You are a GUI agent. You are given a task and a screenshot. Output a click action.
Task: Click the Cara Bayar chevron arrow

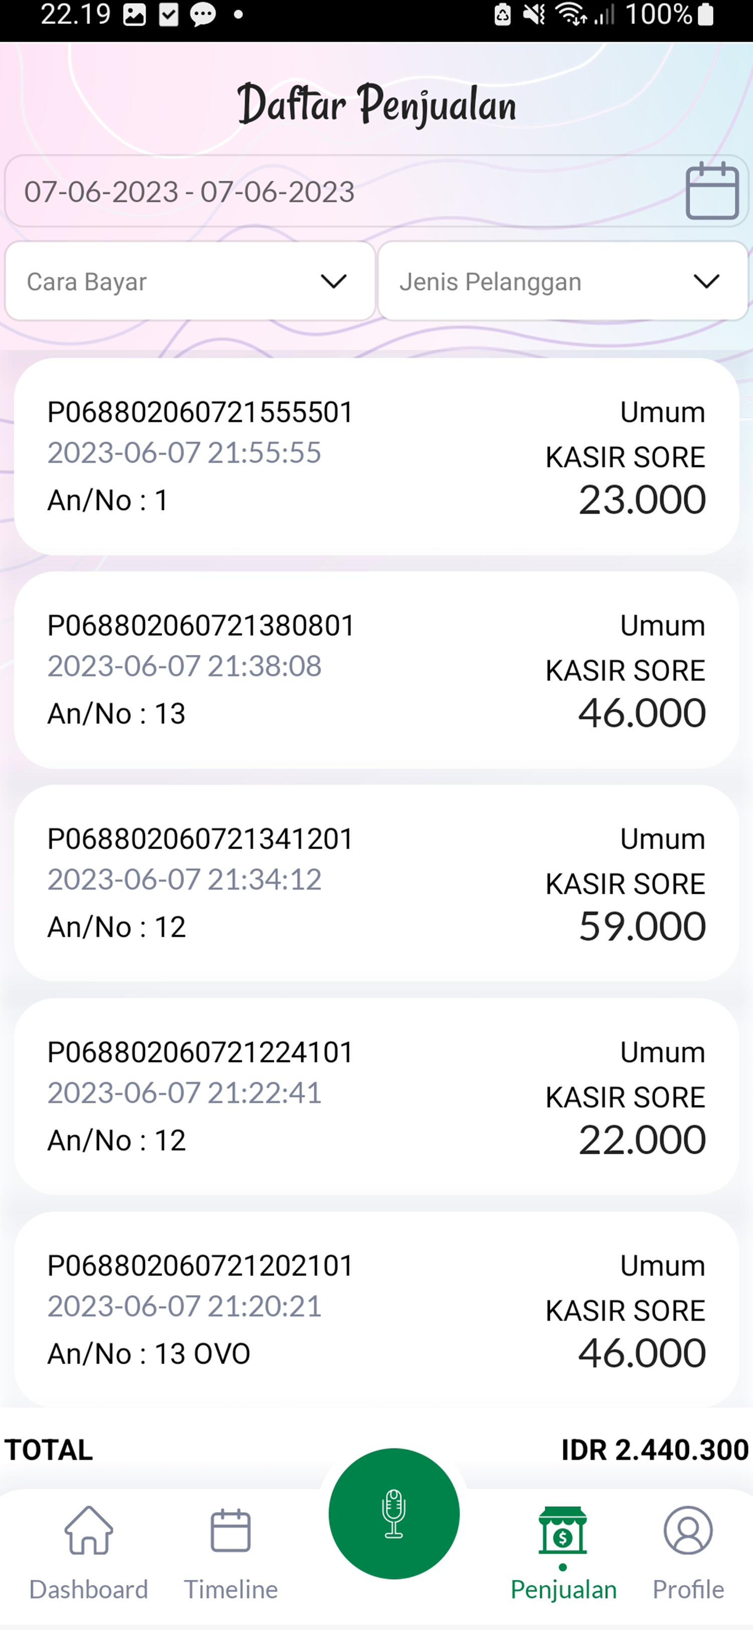(x=334, y=281)
